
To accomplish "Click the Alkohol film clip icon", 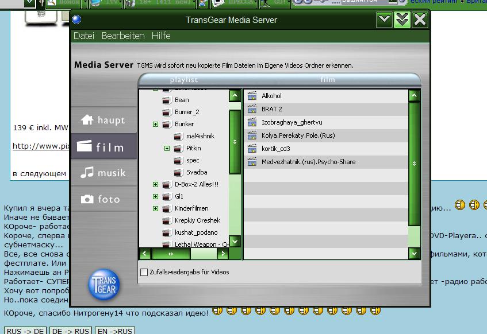I will pos(252,96).
